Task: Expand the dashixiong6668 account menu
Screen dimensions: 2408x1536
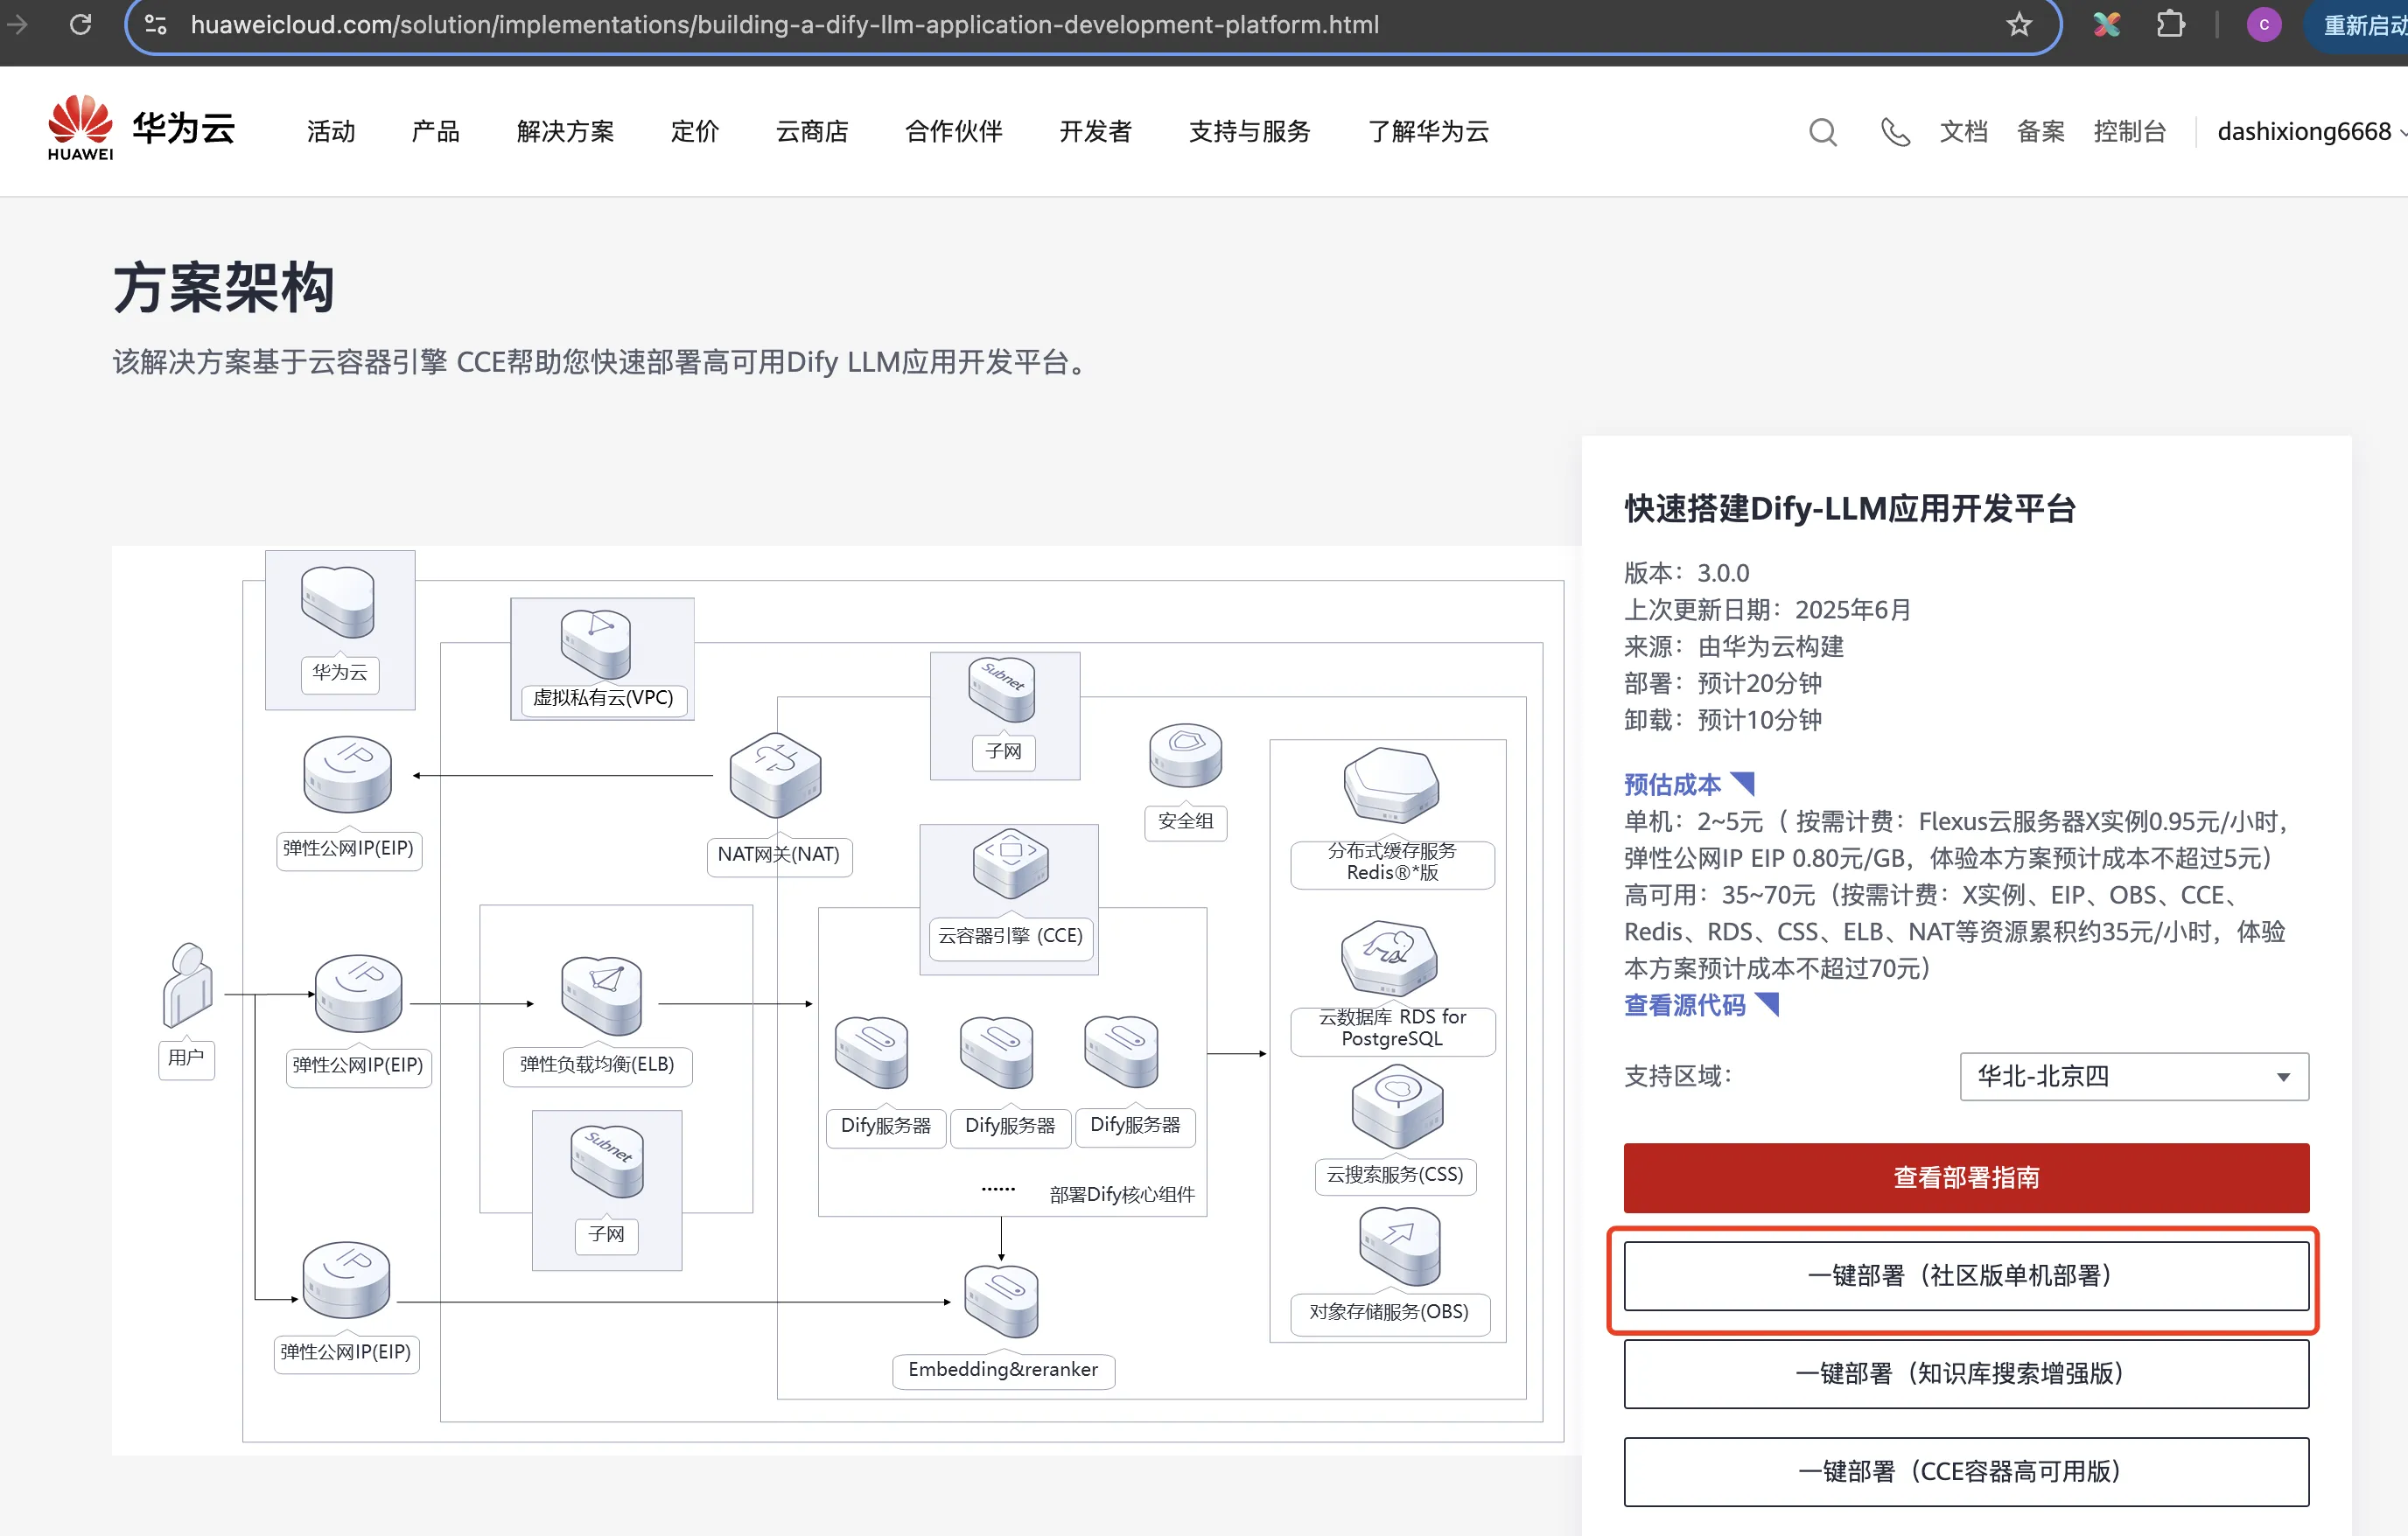Action: coord(2305,131)
